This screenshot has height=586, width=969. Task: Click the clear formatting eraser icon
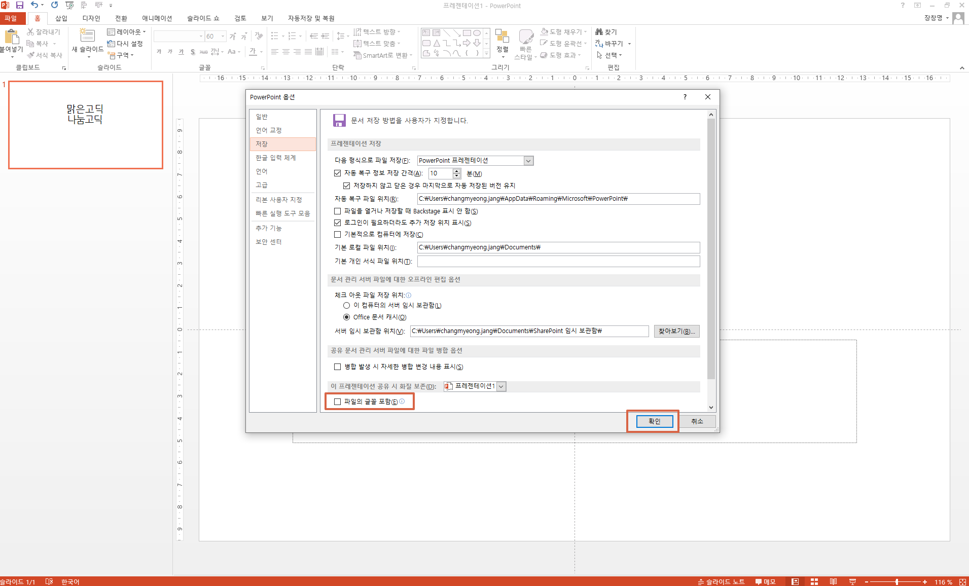[x=259, y=36]
